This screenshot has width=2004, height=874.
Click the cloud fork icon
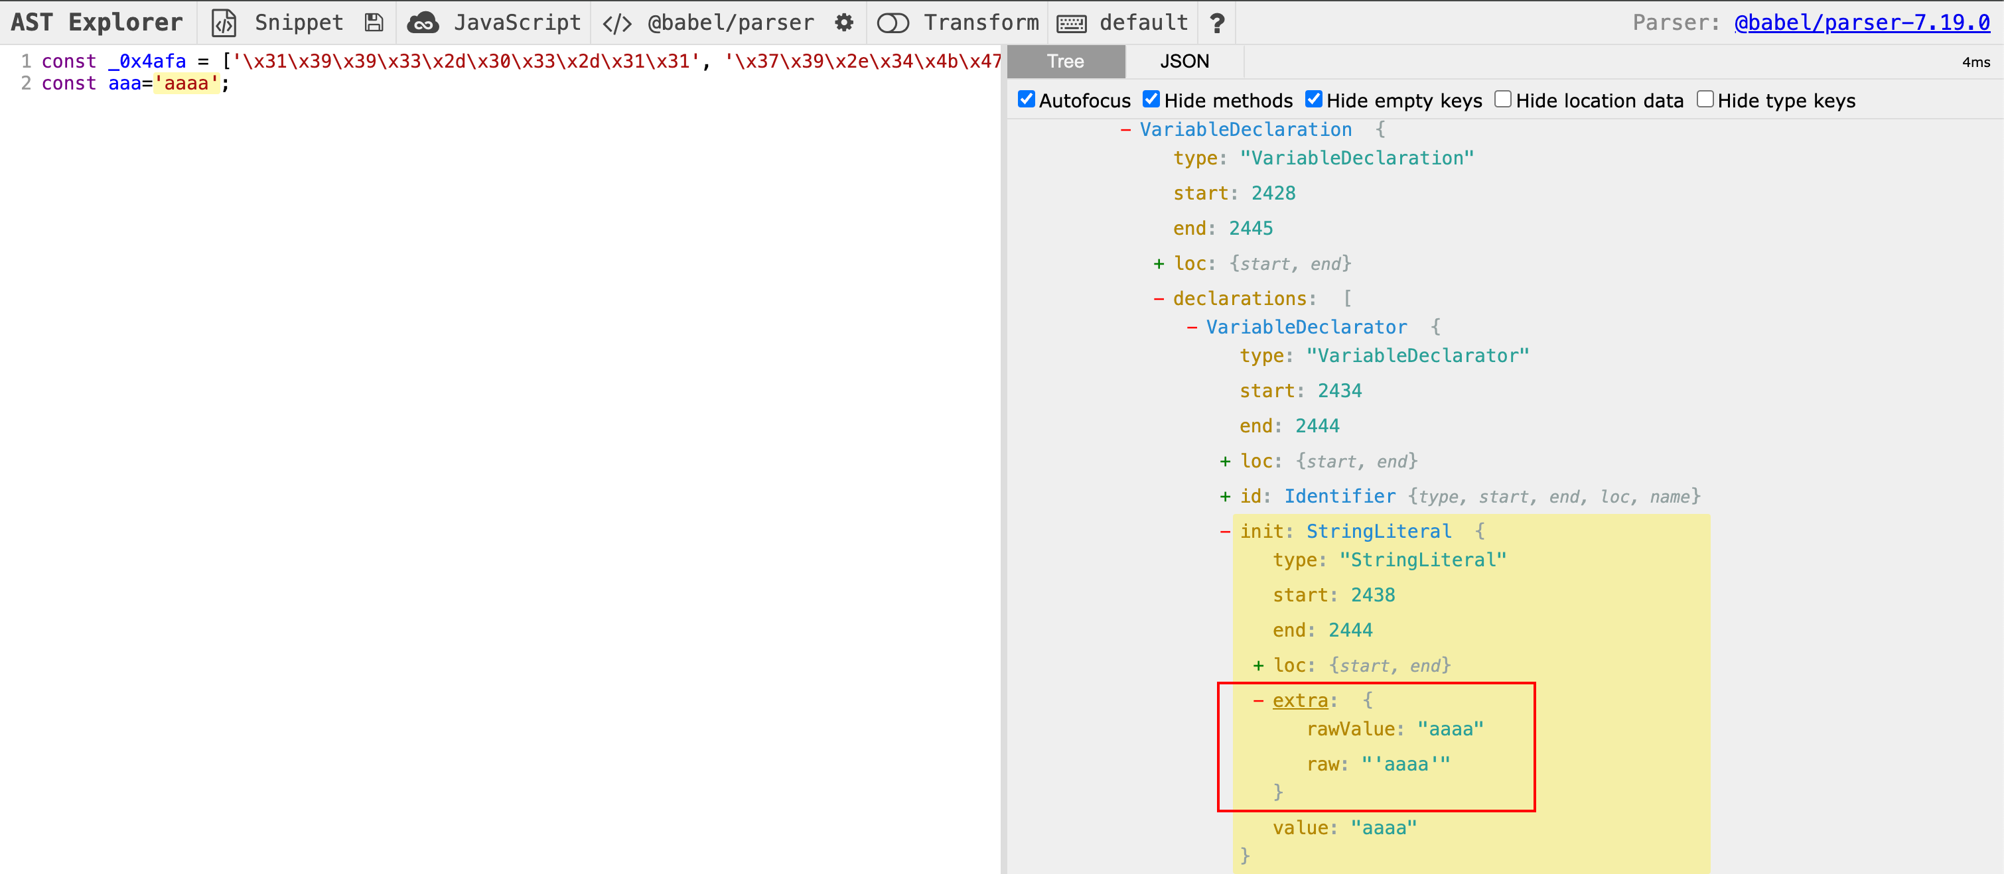tap(423, 23)
